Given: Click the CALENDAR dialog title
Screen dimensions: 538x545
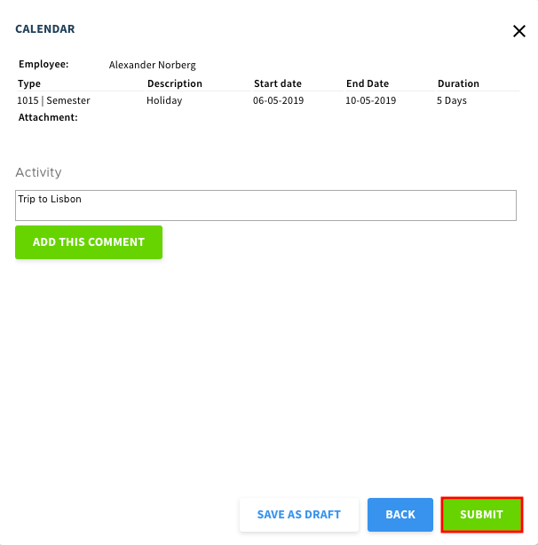Looking at the screenshot, I should click(45, 29).
